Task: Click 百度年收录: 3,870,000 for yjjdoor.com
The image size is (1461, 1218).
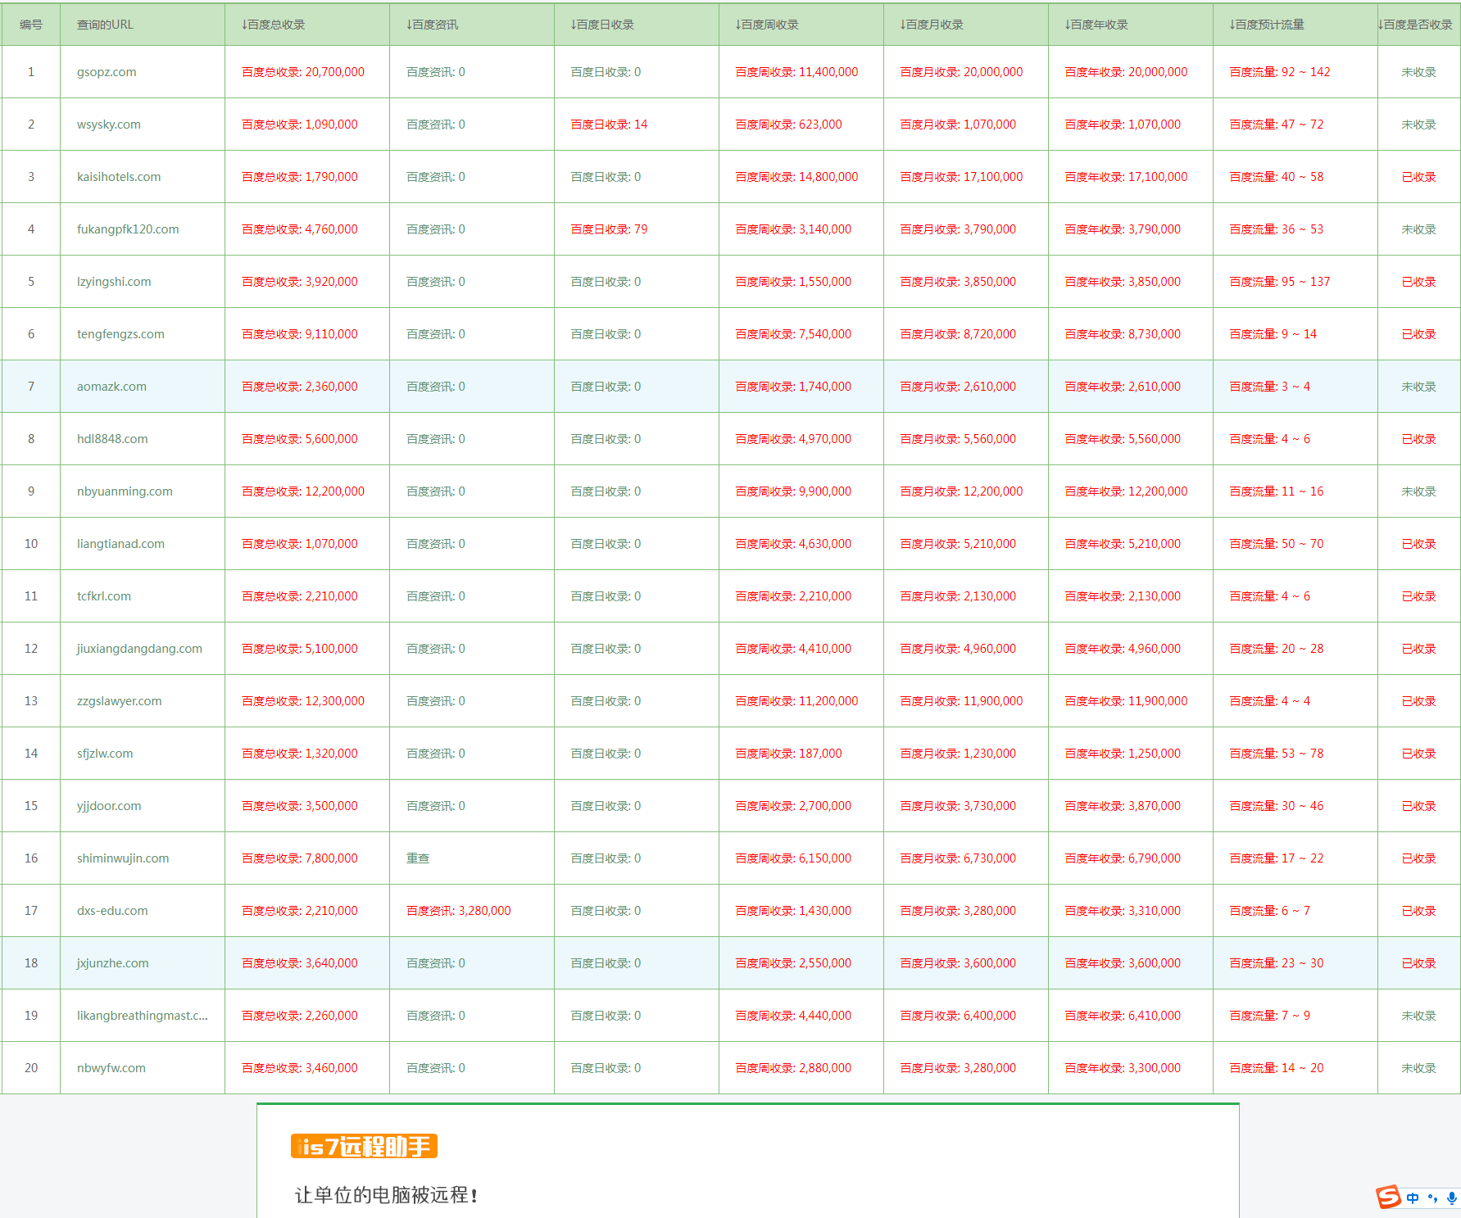Action: (1123, 806)
